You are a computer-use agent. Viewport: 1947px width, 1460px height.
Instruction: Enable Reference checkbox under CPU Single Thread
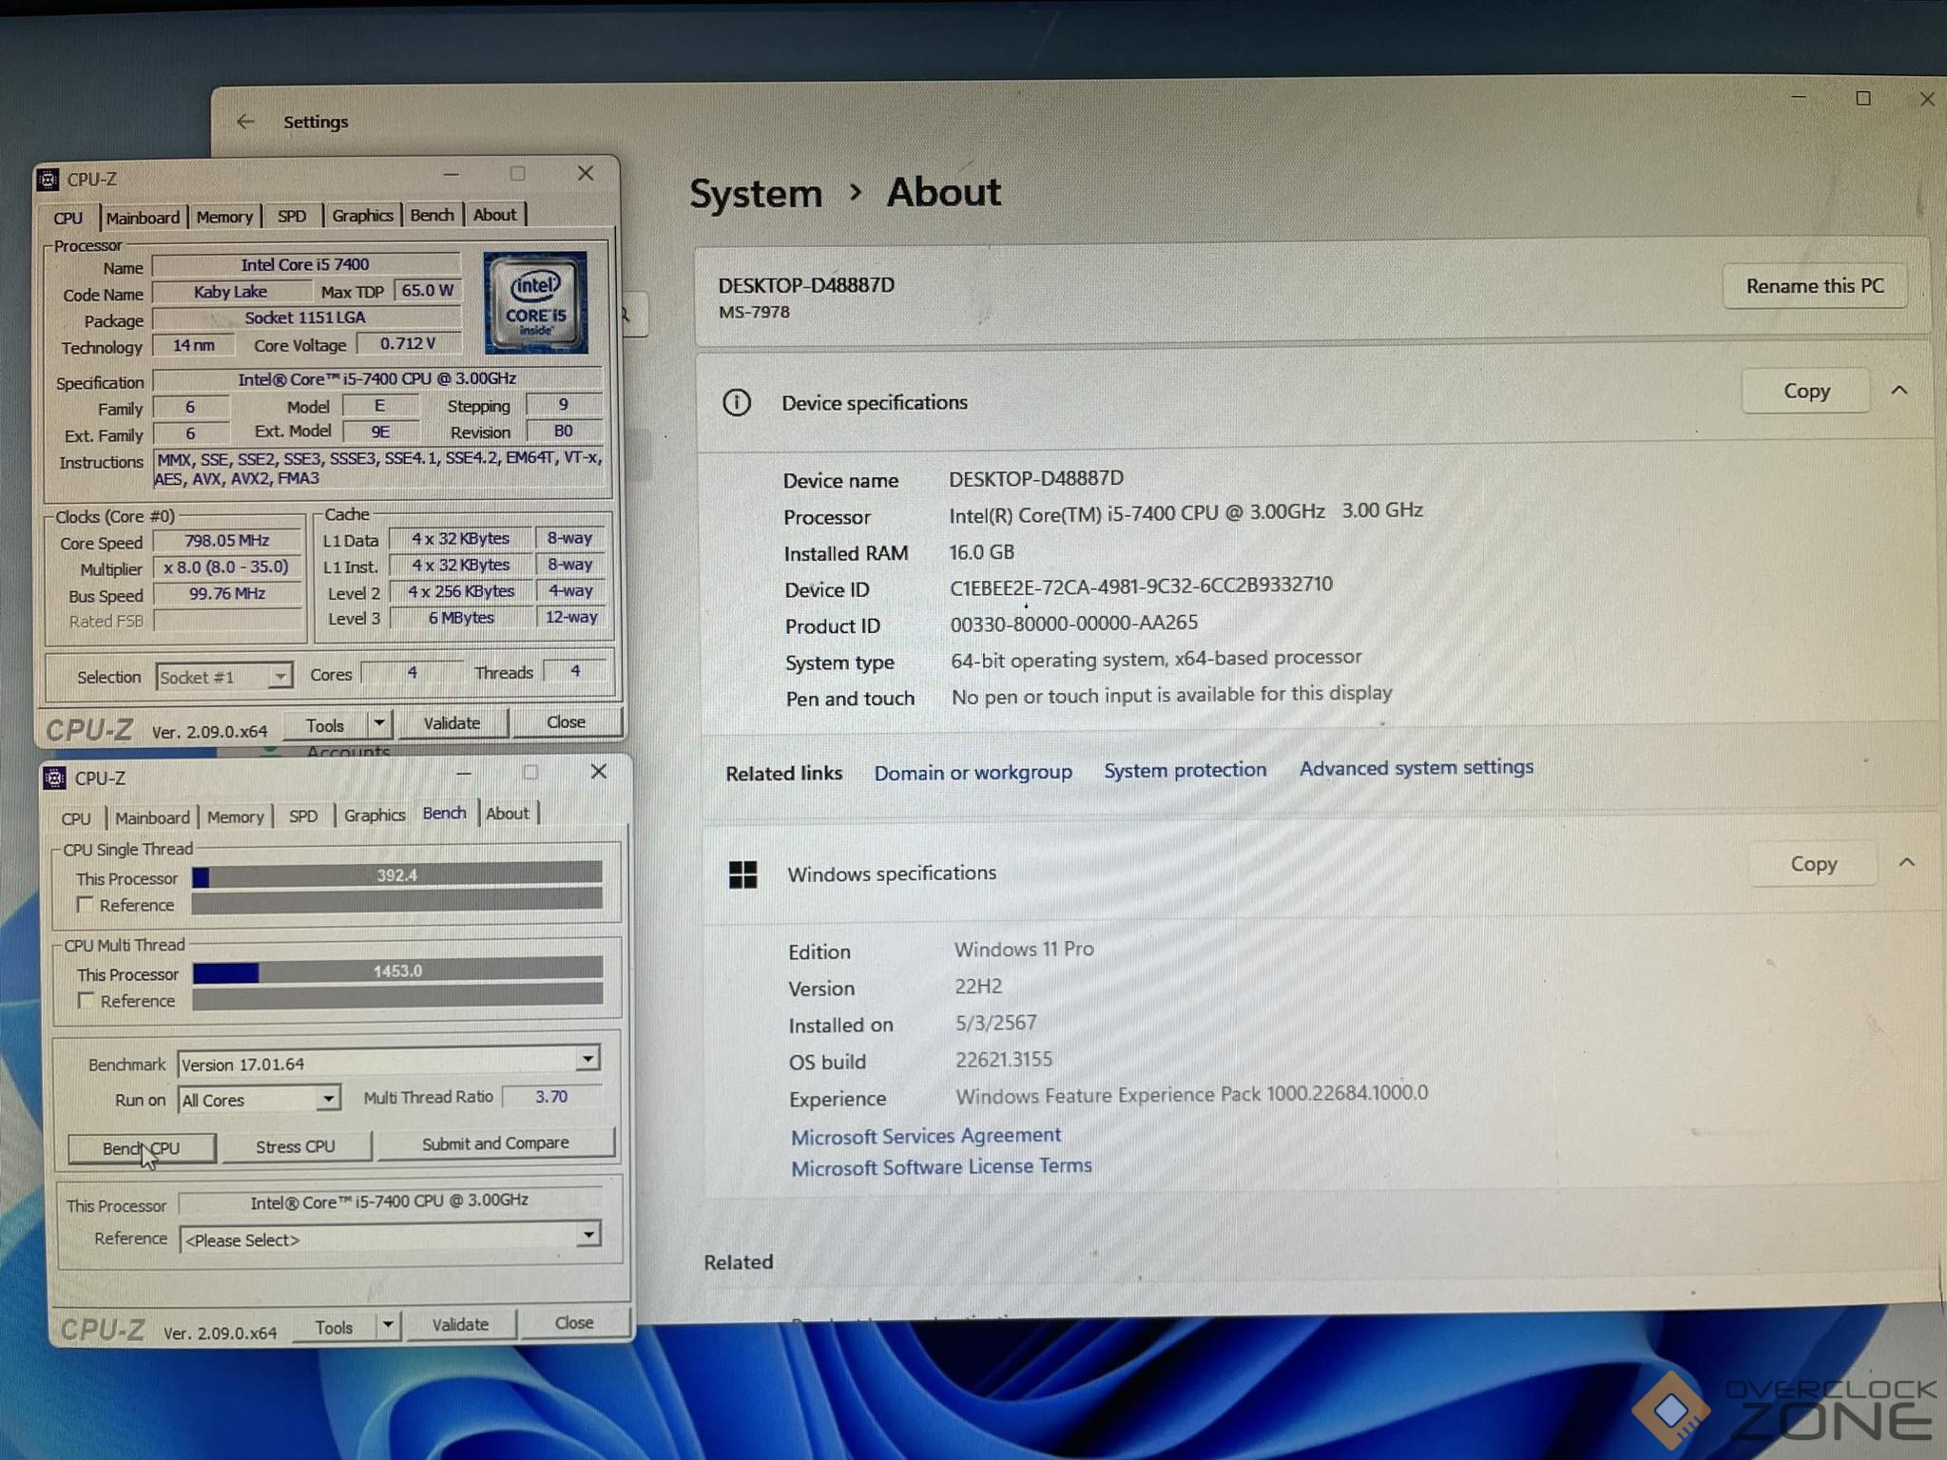click(86, 905)
